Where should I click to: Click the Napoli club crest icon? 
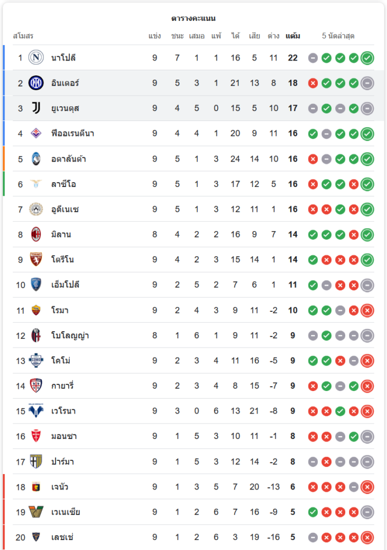coord(36,58)
